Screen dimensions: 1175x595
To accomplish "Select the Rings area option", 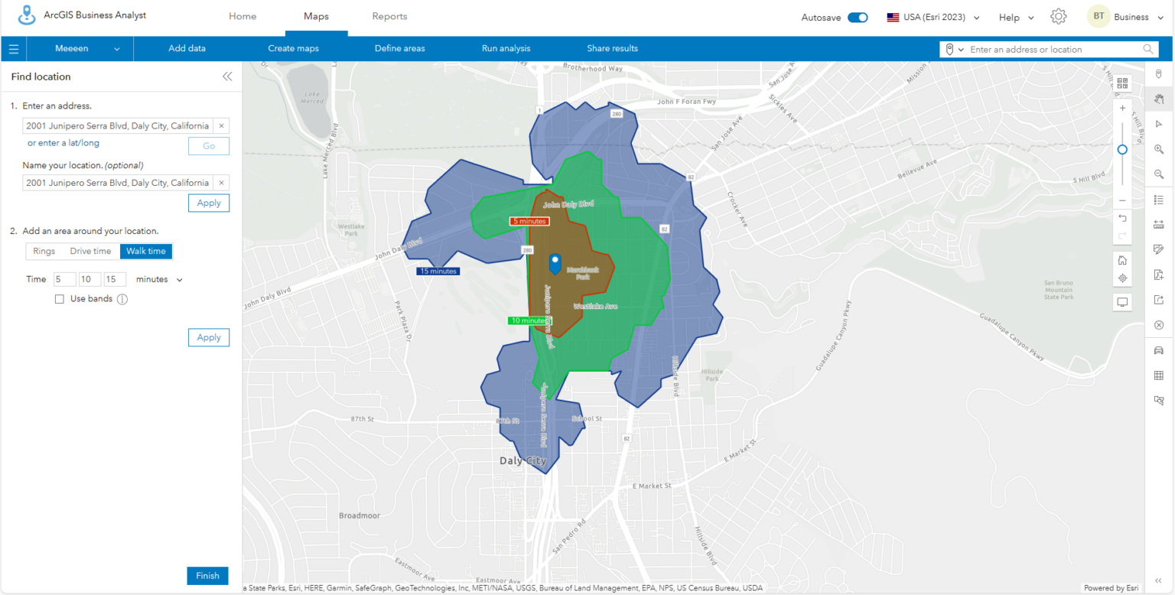I will click(44, 251).
